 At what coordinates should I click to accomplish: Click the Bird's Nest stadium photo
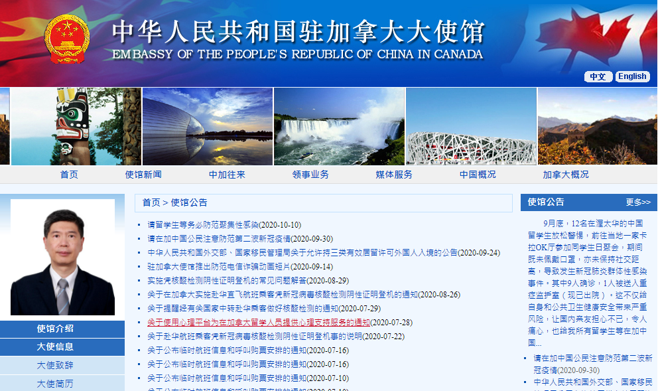(471, 126)
